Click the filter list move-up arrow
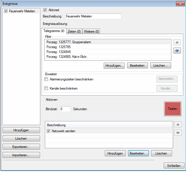Image resolution: width=186 pixels, height=172 pixels. tap(177, 42)
